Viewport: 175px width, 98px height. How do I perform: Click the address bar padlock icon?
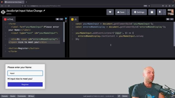pos(25,6)
